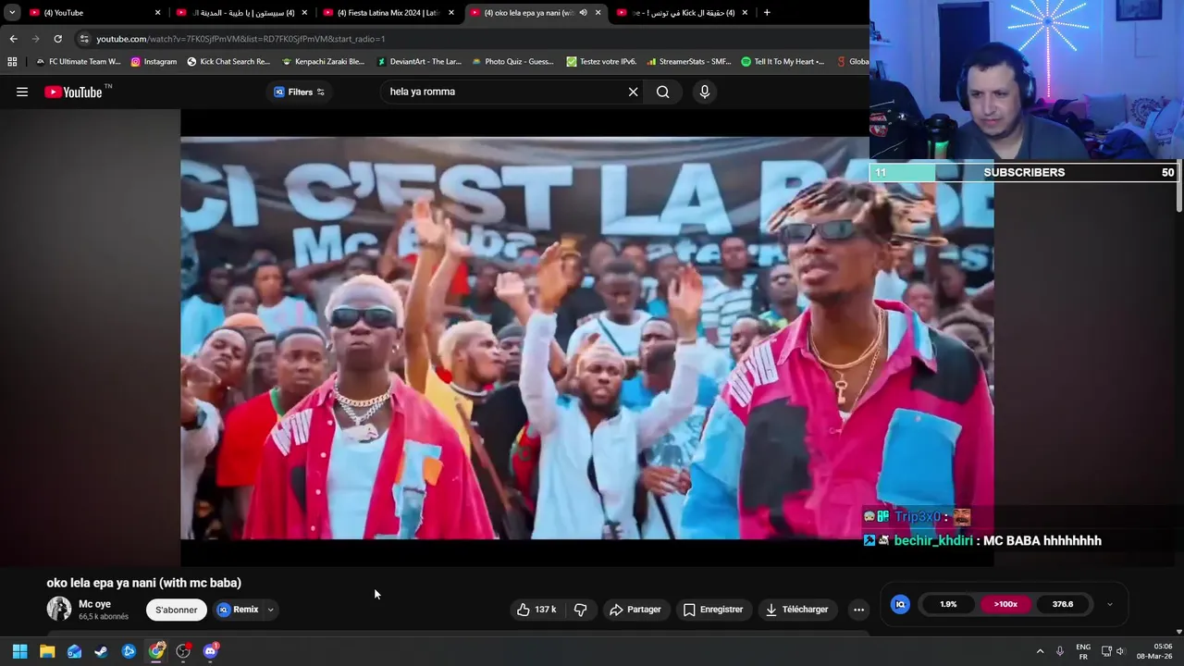Viewport: 1184px width, 666px height.
Task: Open Discord from the taskbar
Action: point(211,651)
